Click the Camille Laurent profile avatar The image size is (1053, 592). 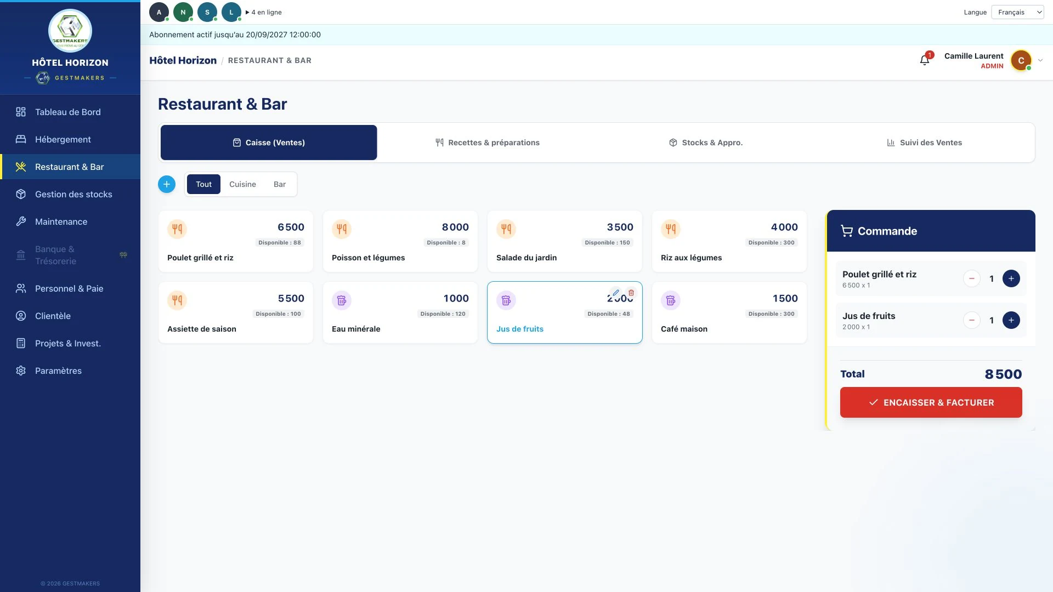1021,60
